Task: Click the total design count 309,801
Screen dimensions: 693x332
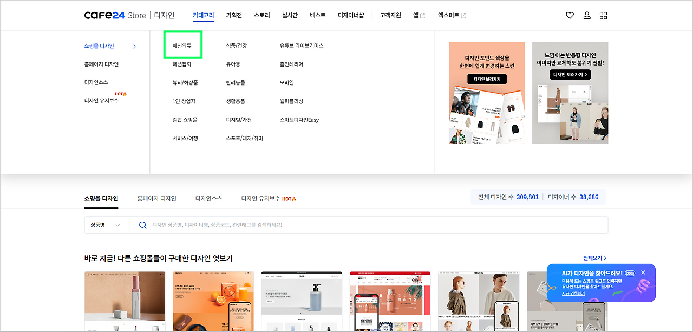Action: (x=528, y=197)
